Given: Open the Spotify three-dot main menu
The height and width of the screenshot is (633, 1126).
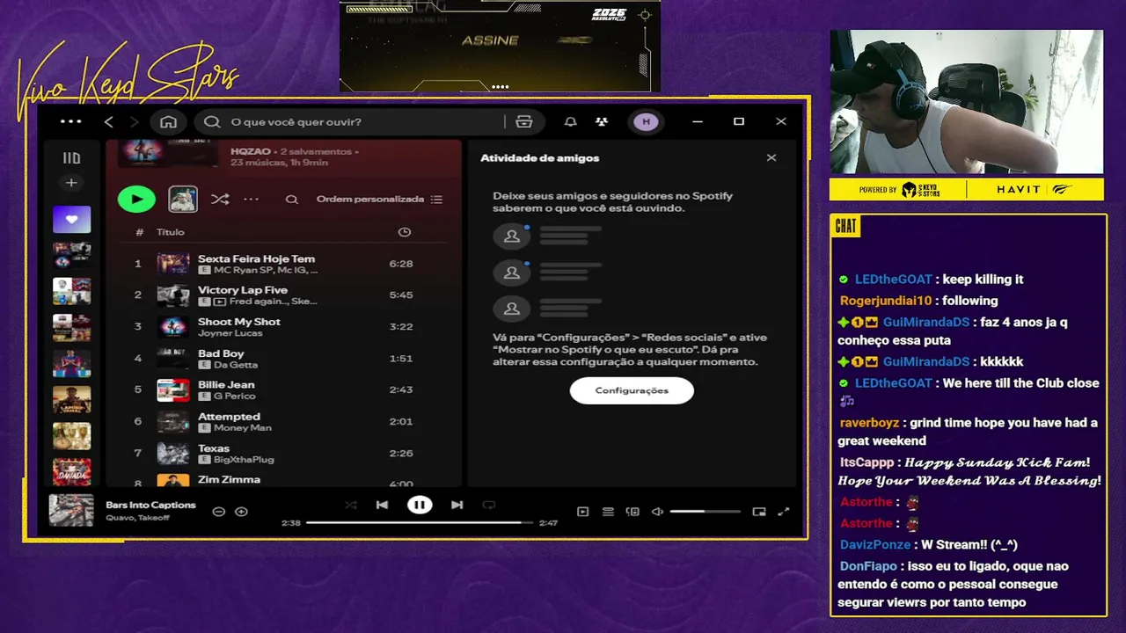Looking at the screenshot, I should [71, 121].
